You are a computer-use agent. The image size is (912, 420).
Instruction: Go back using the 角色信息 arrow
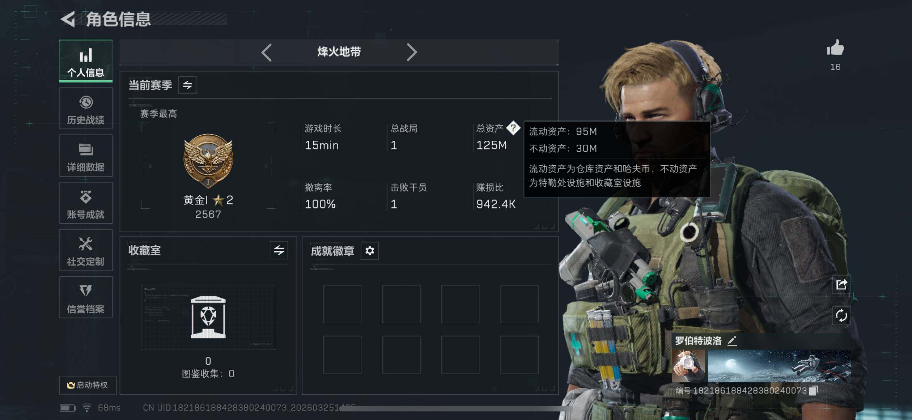pyautogui.click(x=68, y=19)
